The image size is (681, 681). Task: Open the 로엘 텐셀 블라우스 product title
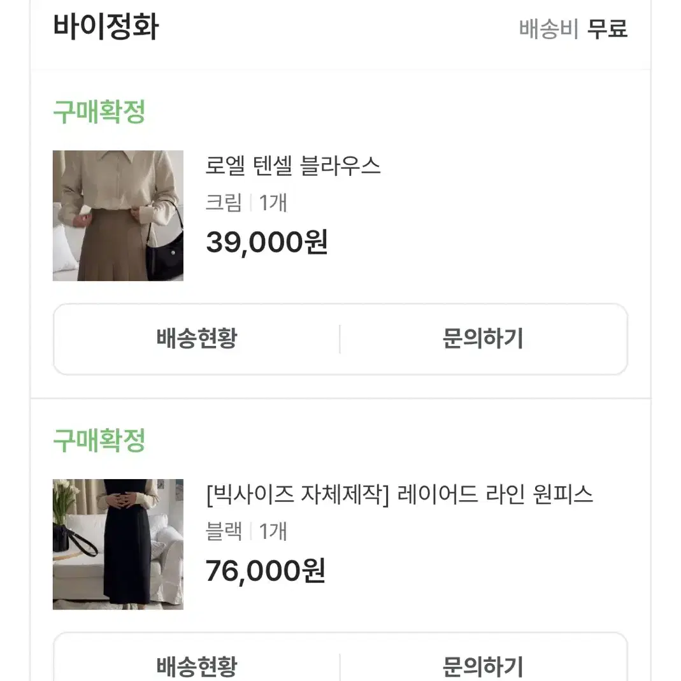coord(293,166)
